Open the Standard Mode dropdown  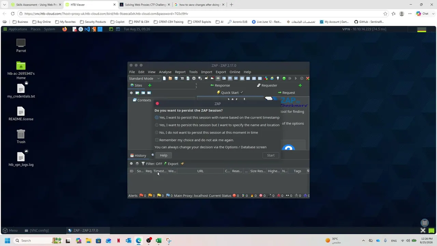[144, 79]
